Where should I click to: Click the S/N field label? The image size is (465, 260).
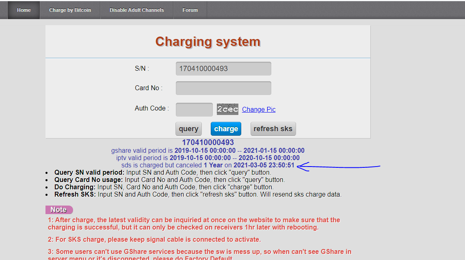pyautogui.click(x=142, y=69)
